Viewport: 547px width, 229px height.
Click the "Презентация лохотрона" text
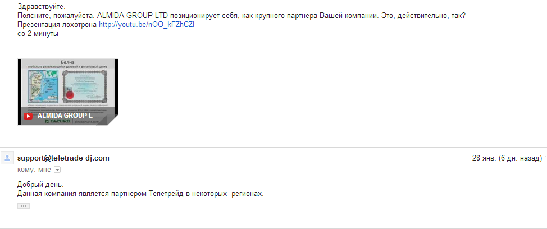coord(57,25)
